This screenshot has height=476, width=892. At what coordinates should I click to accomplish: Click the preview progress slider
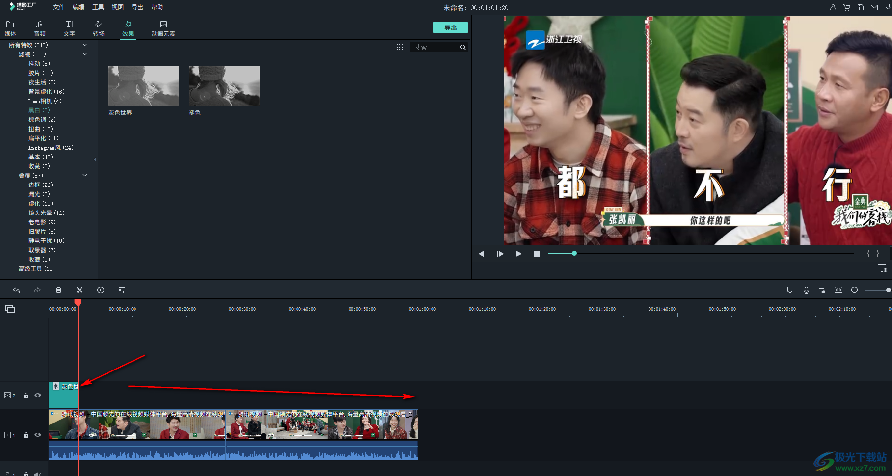tap(701, 253)
